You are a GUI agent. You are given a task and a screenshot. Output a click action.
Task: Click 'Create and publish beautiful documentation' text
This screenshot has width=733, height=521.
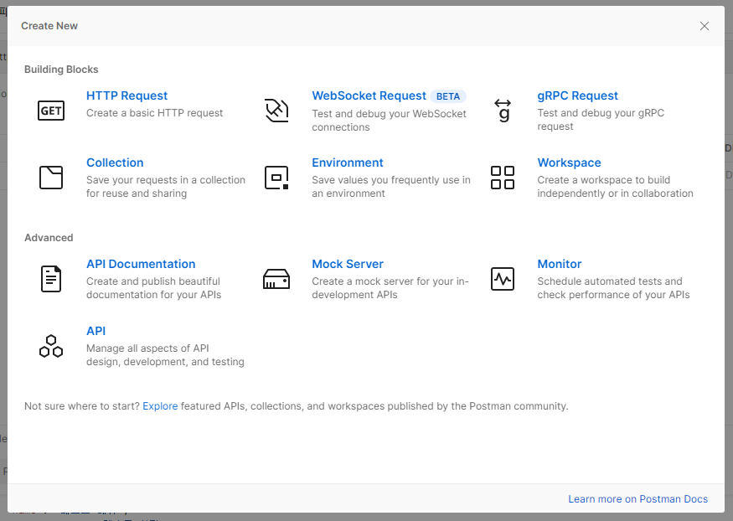pyautogui.click(x=153, y=288)
